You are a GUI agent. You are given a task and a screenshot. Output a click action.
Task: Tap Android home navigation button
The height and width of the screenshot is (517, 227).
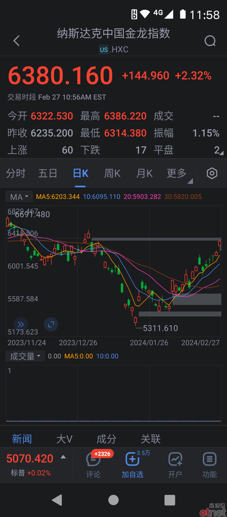113,500
